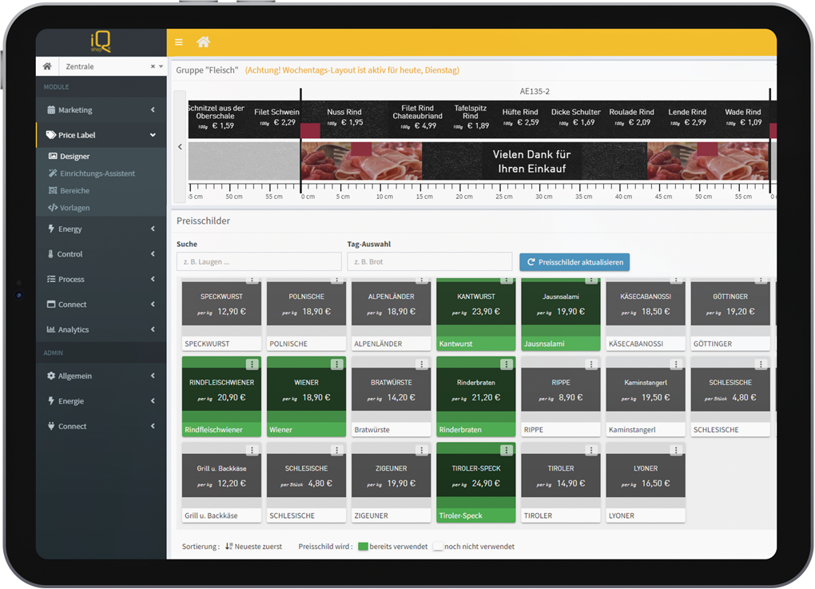Click the Suche input field
Screen dimensions: 815x589
[x=259, y=262]
